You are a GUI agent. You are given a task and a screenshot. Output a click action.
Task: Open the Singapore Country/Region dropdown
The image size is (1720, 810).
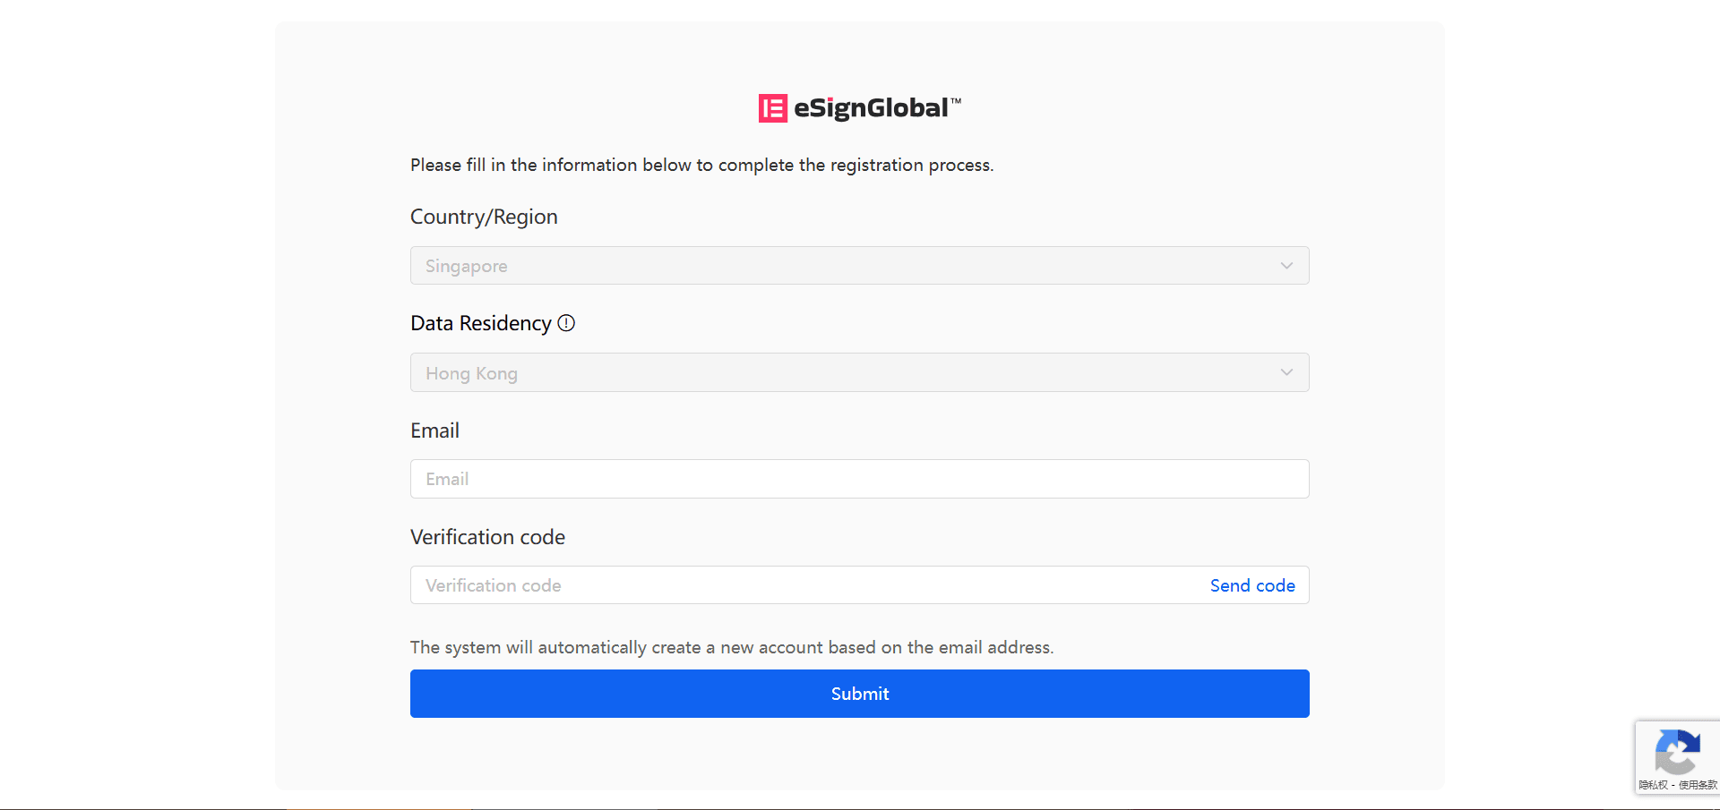(860, 266)
